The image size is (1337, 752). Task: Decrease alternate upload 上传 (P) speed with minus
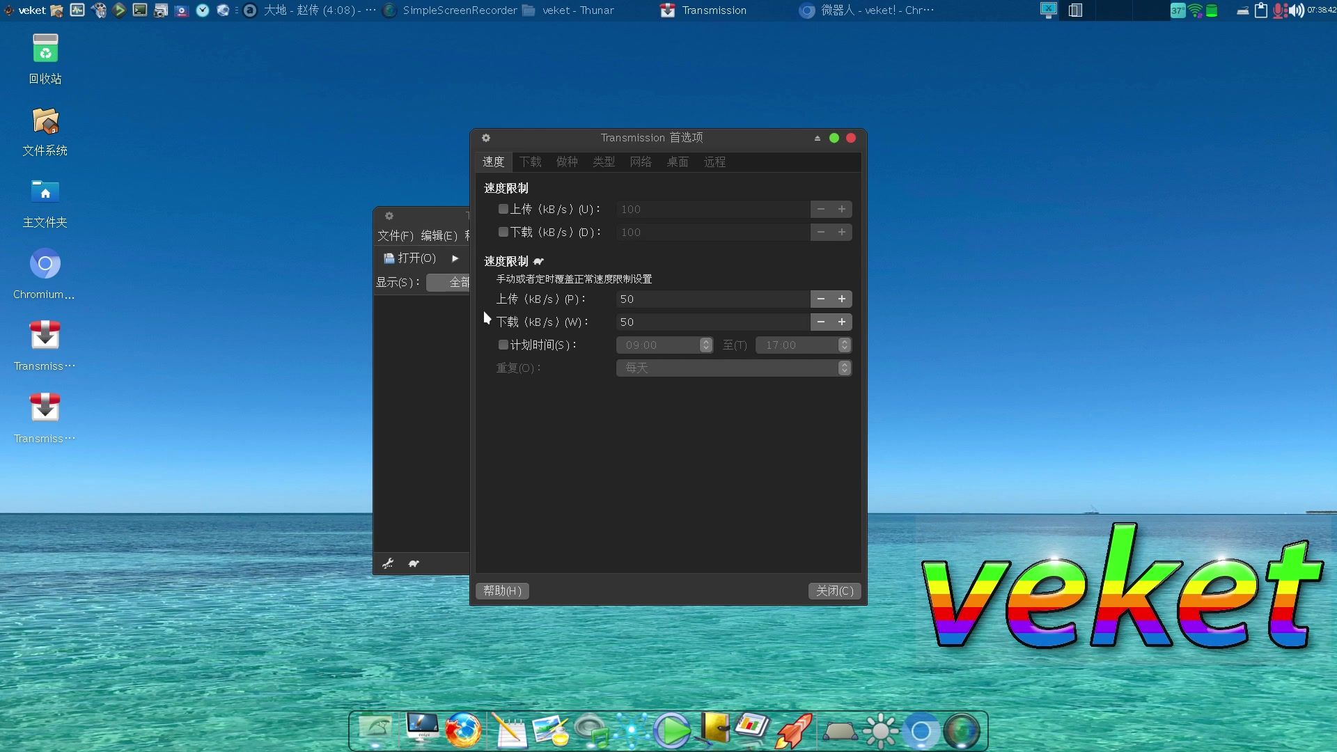821,299
